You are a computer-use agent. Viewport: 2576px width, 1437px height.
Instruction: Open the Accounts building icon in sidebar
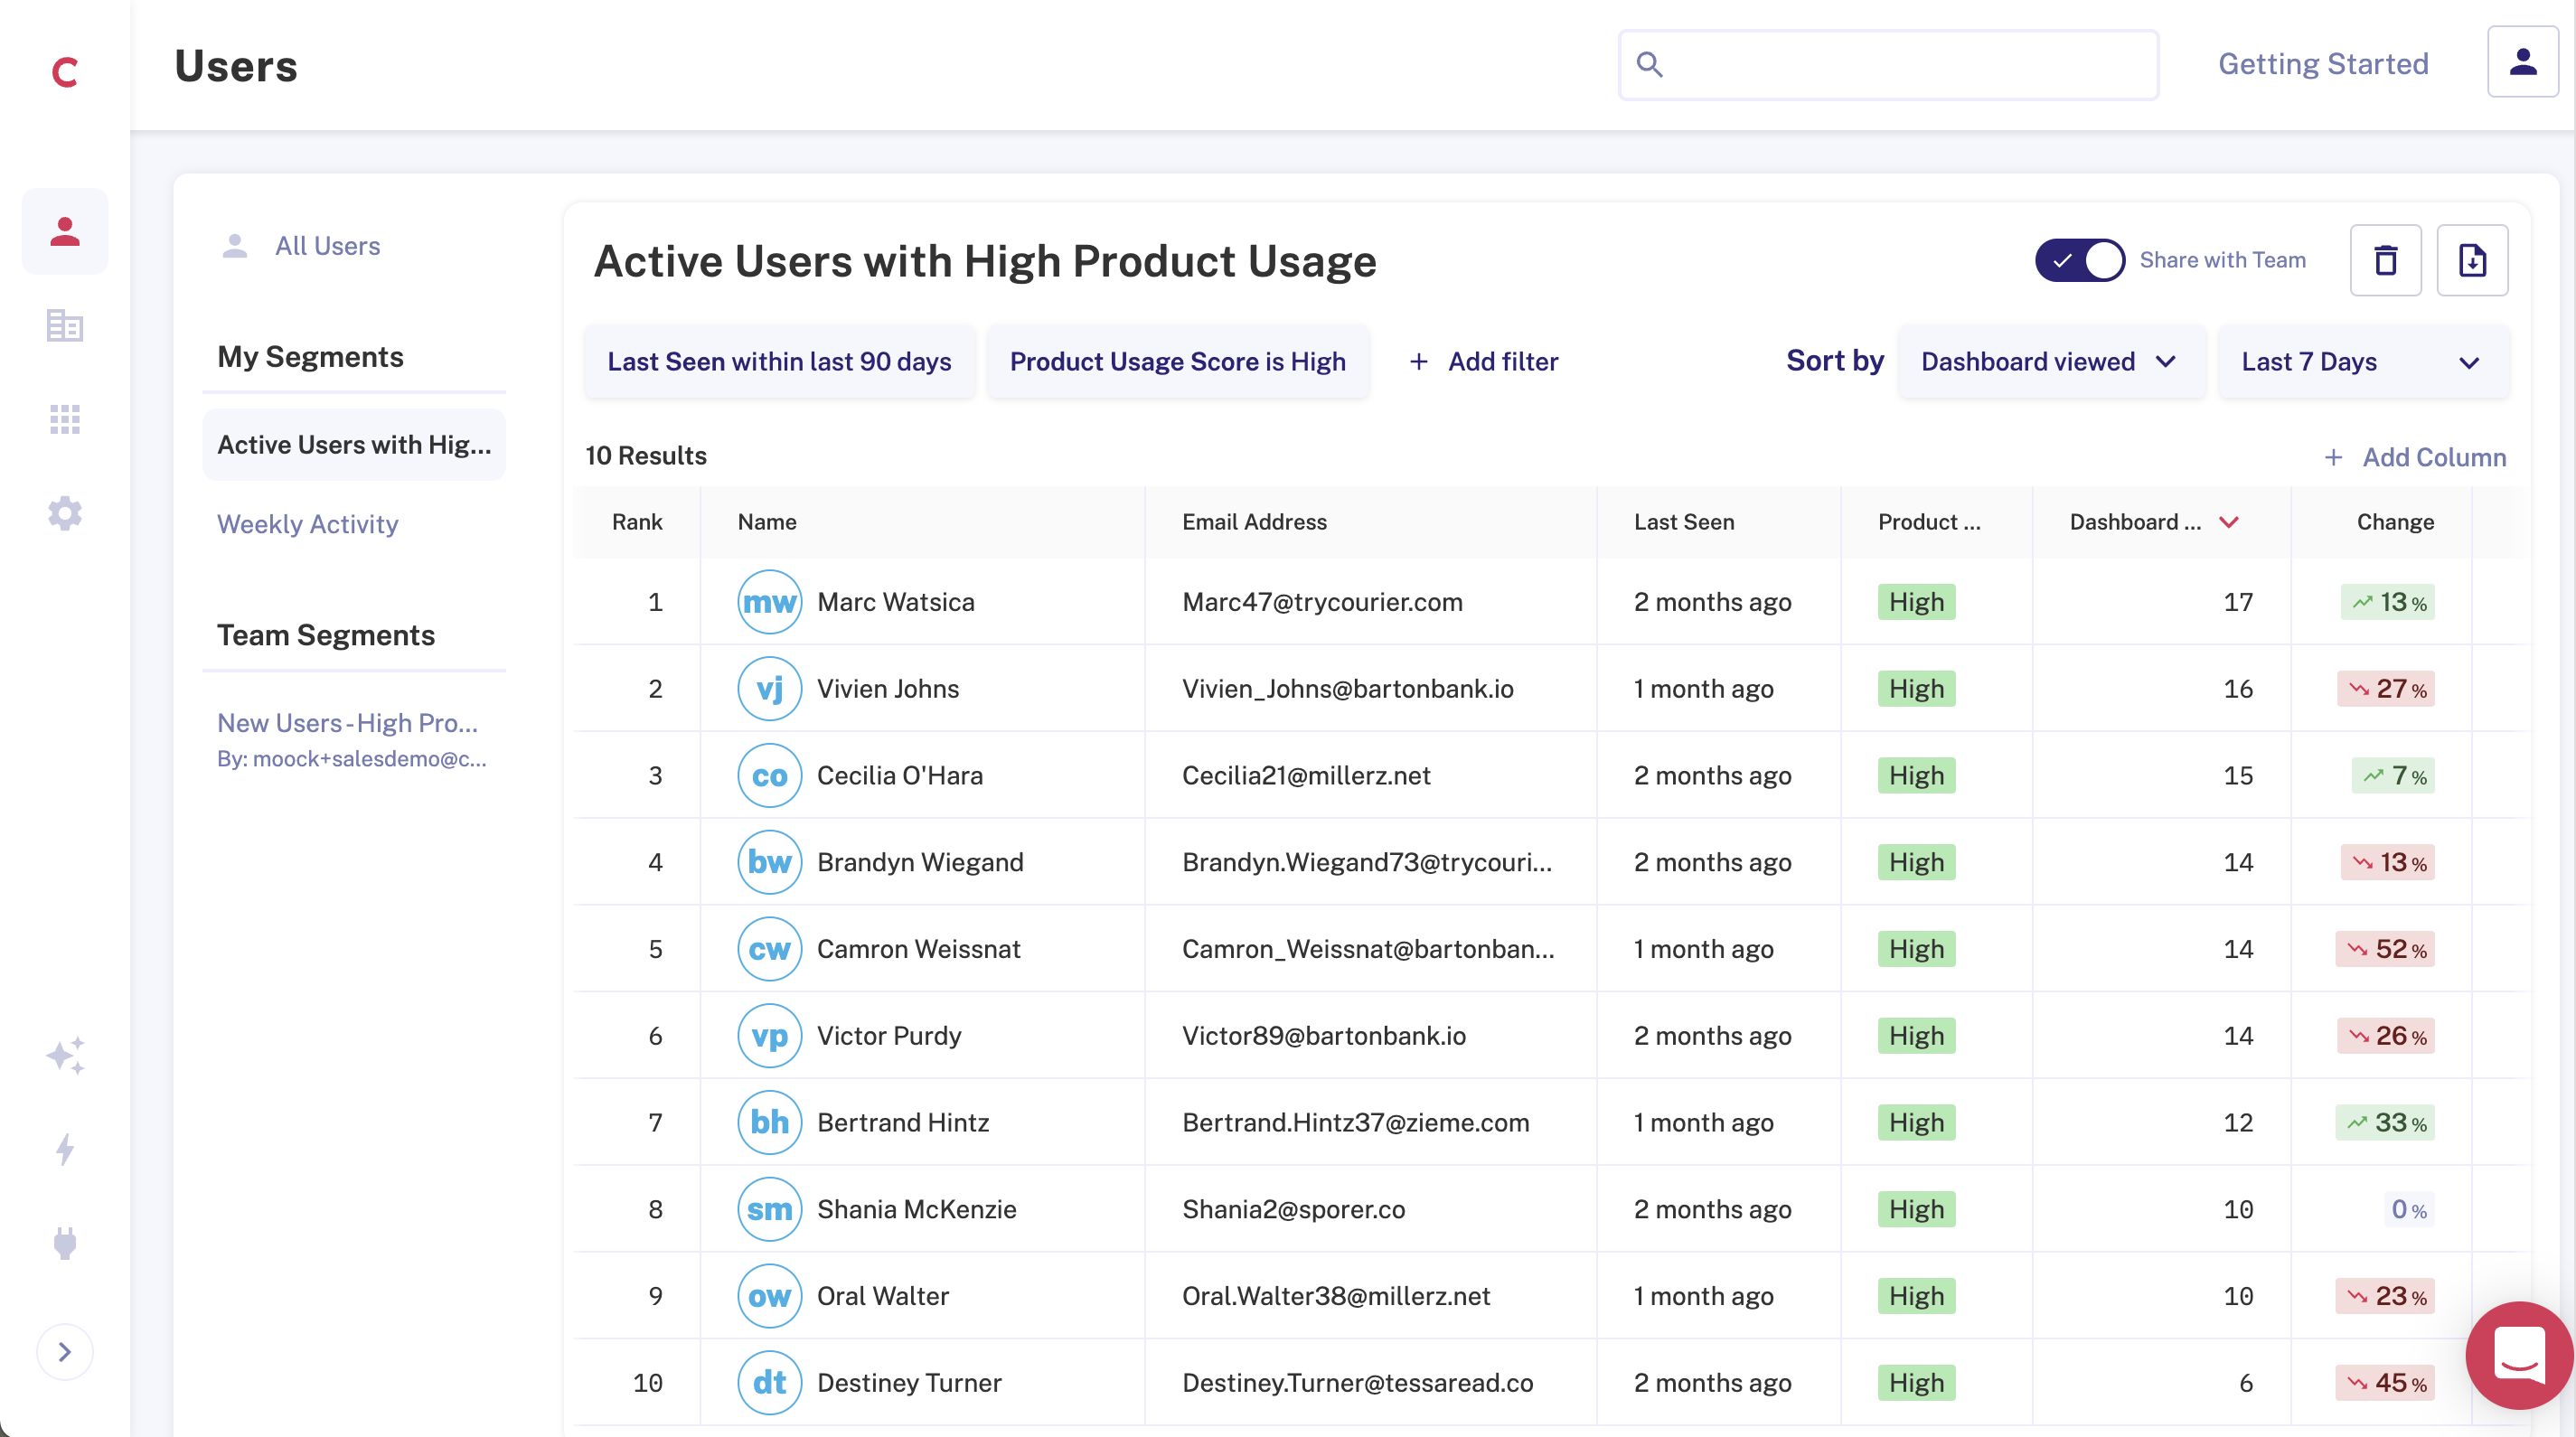tap(65, 325)
